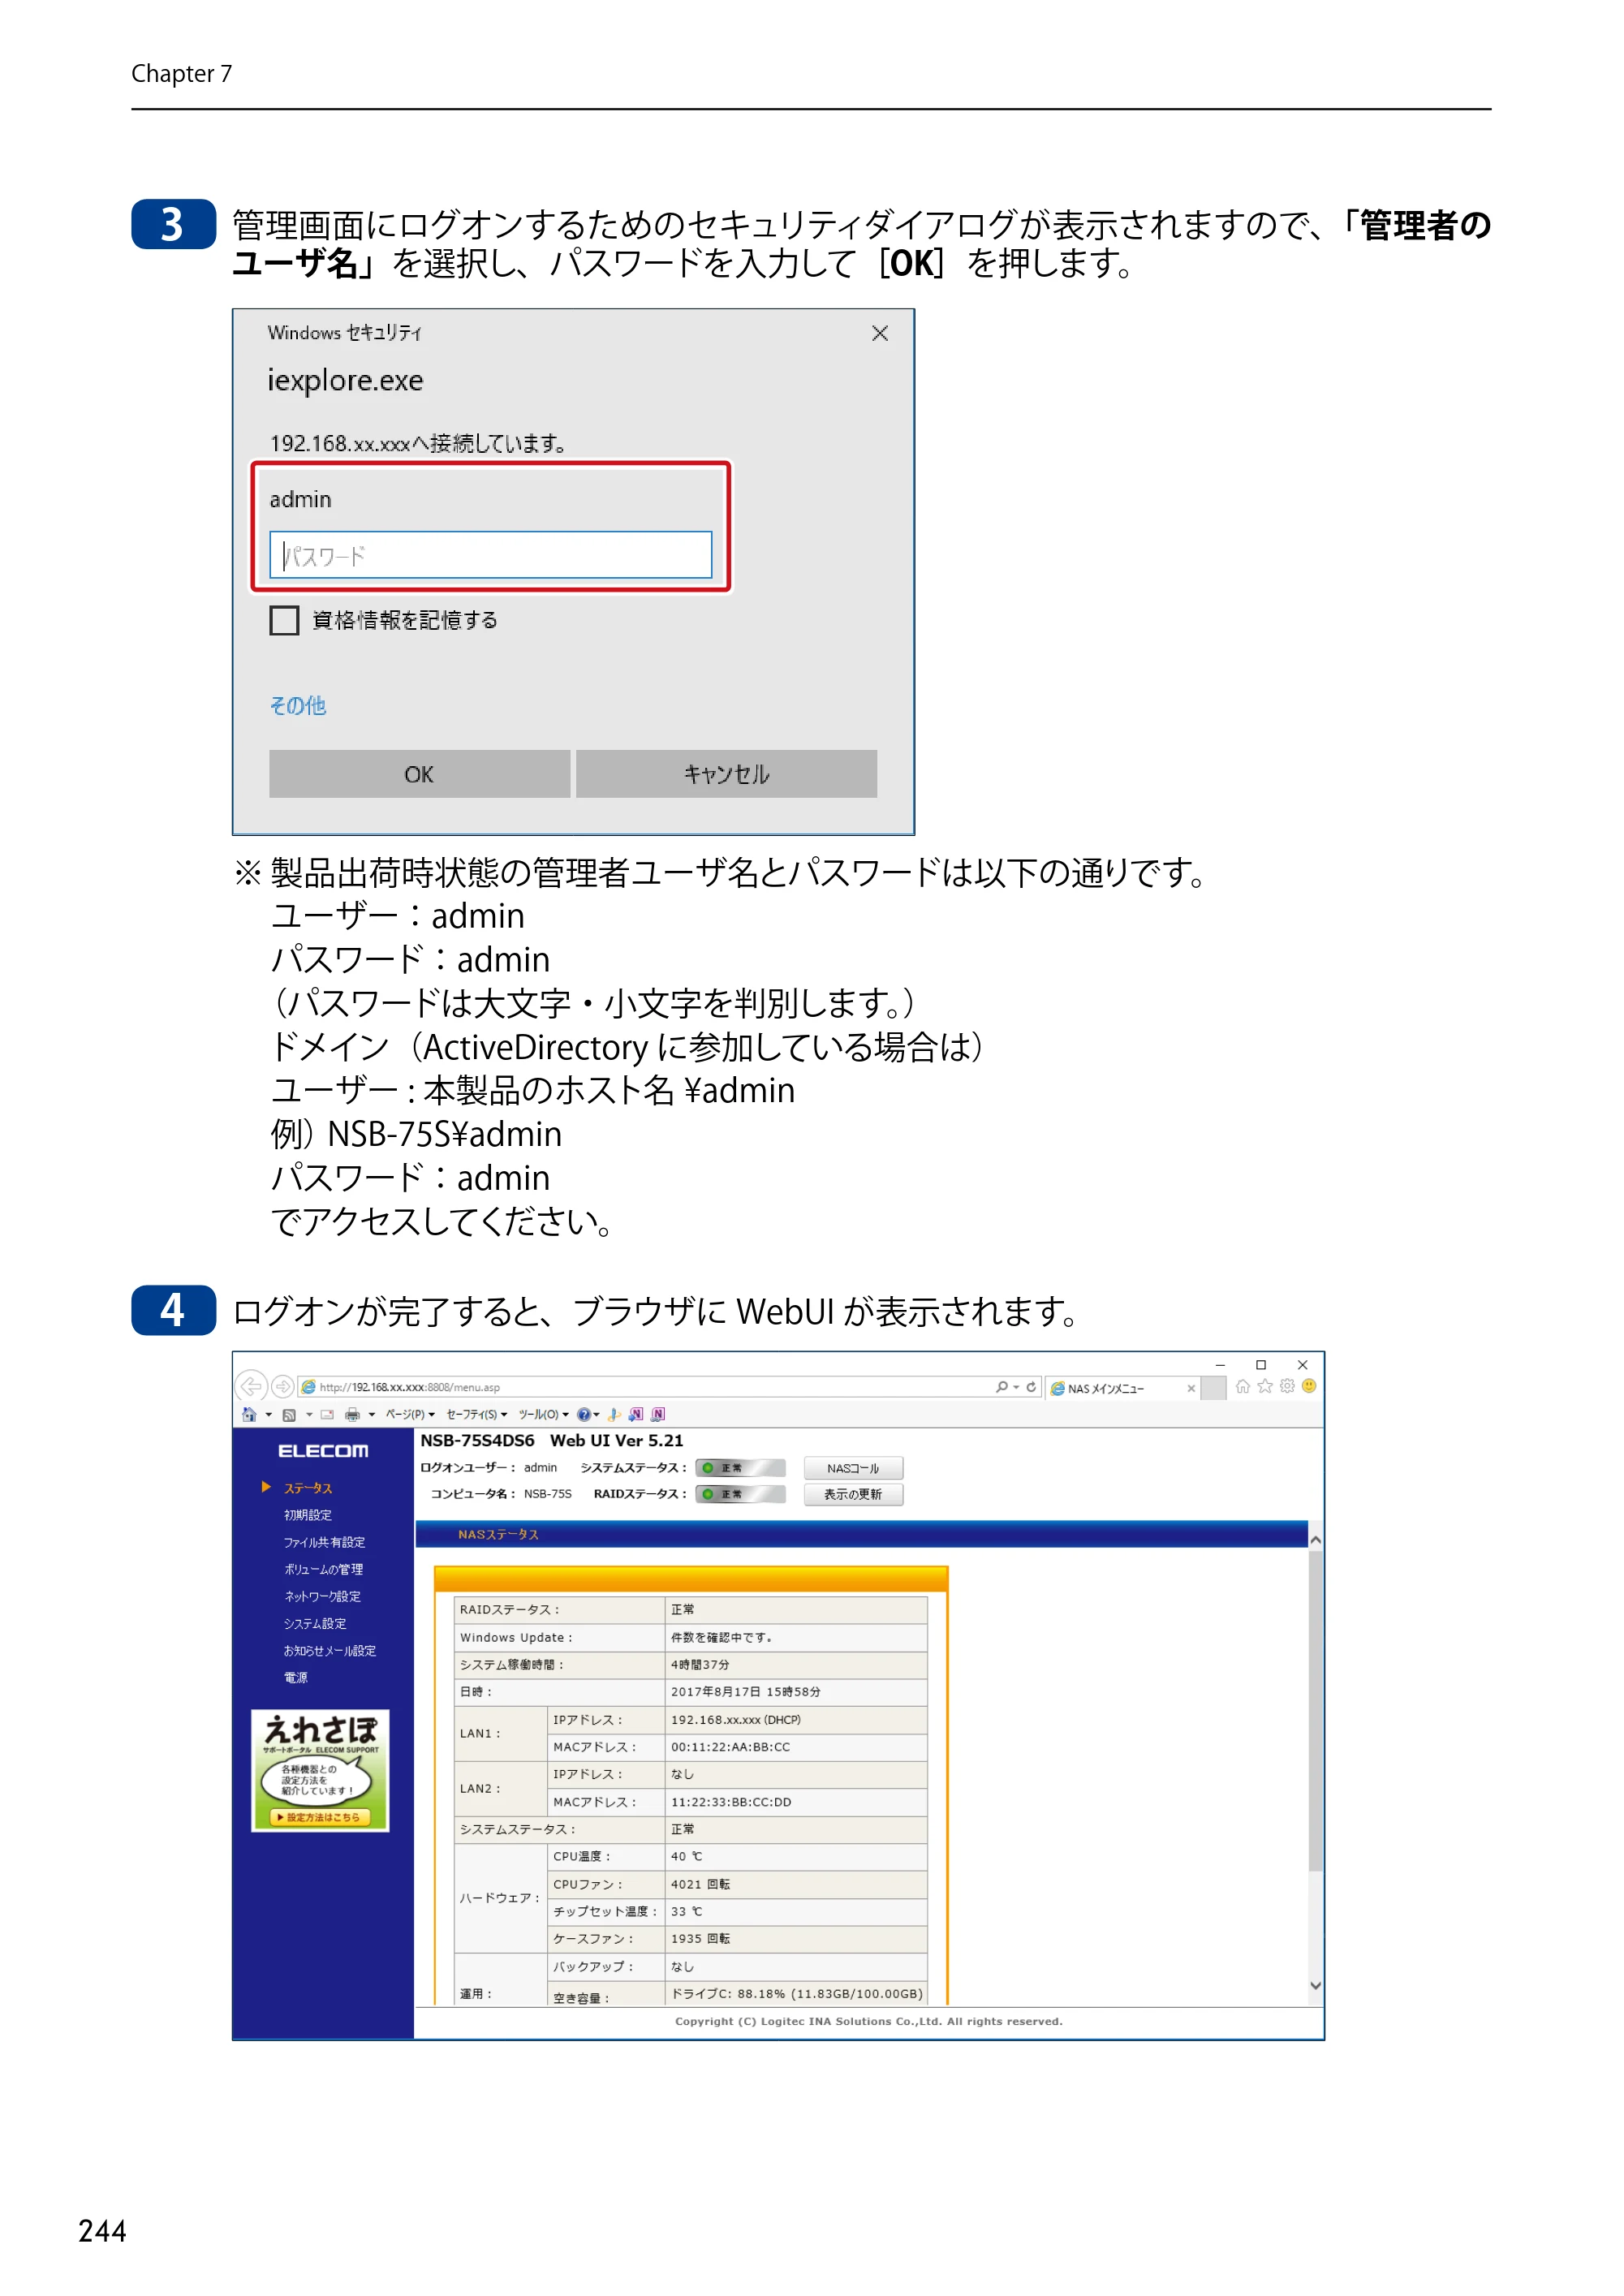Click the search magnifier in the address bar
Screen dimensions: 1624x2296
(x=1002, y=1387)
